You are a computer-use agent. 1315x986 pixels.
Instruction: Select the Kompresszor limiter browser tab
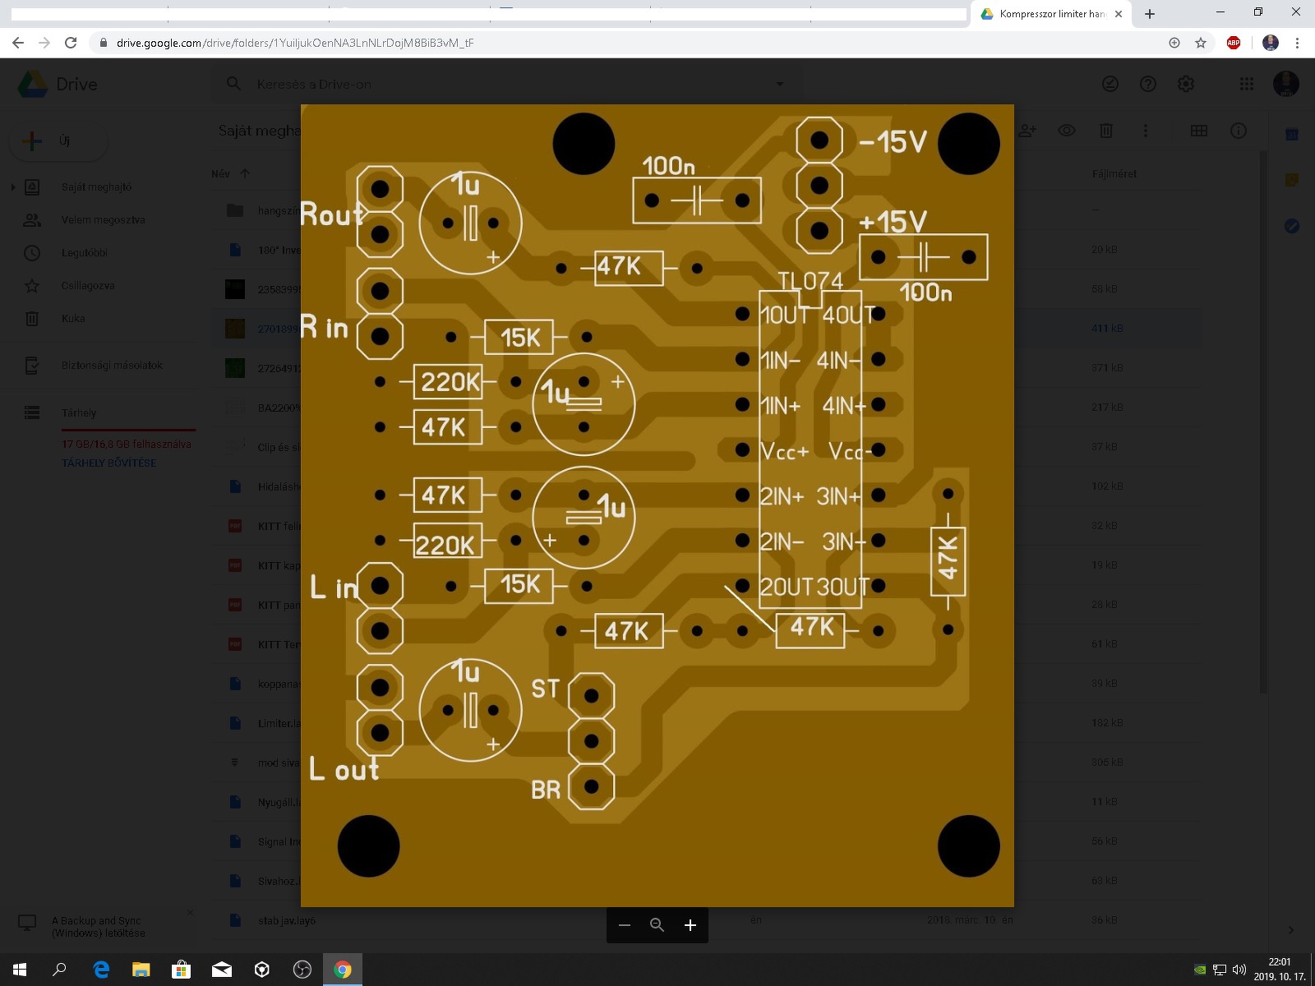(x=1052, y=14)
